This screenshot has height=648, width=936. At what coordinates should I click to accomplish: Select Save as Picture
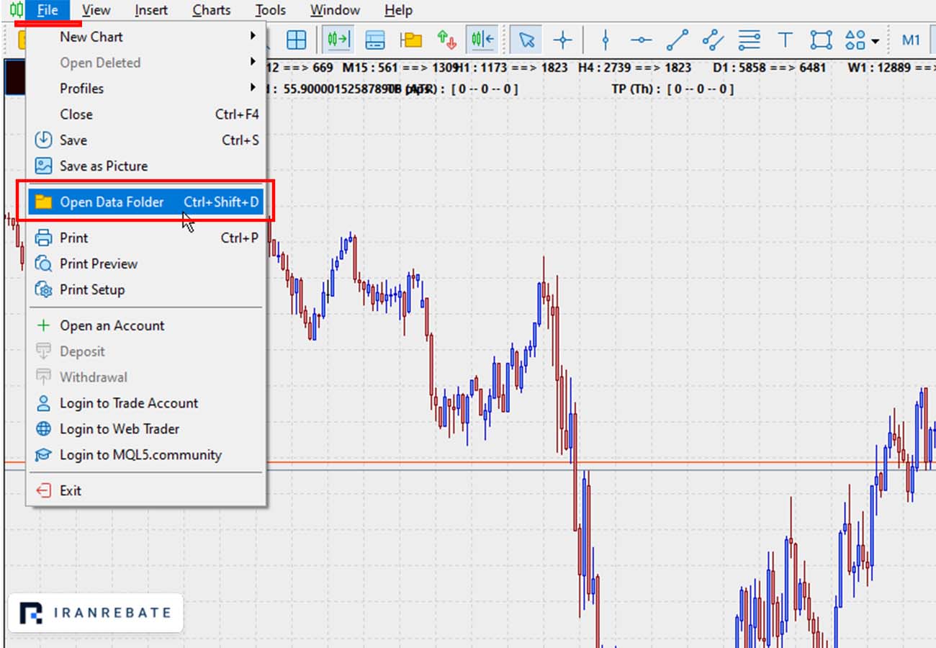[x=146, y=166]
